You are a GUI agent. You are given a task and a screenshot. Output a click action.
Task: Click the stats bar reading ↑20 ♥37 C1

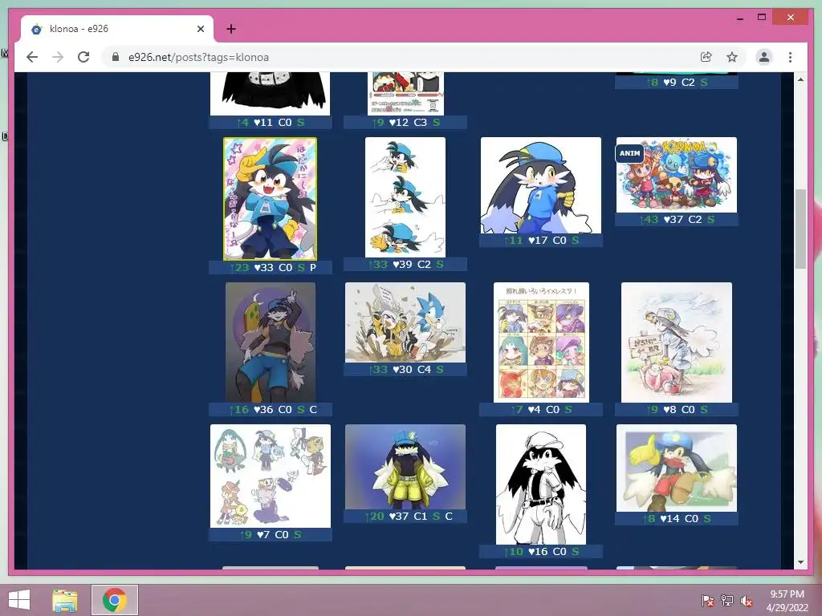click(x=405, y=516)
